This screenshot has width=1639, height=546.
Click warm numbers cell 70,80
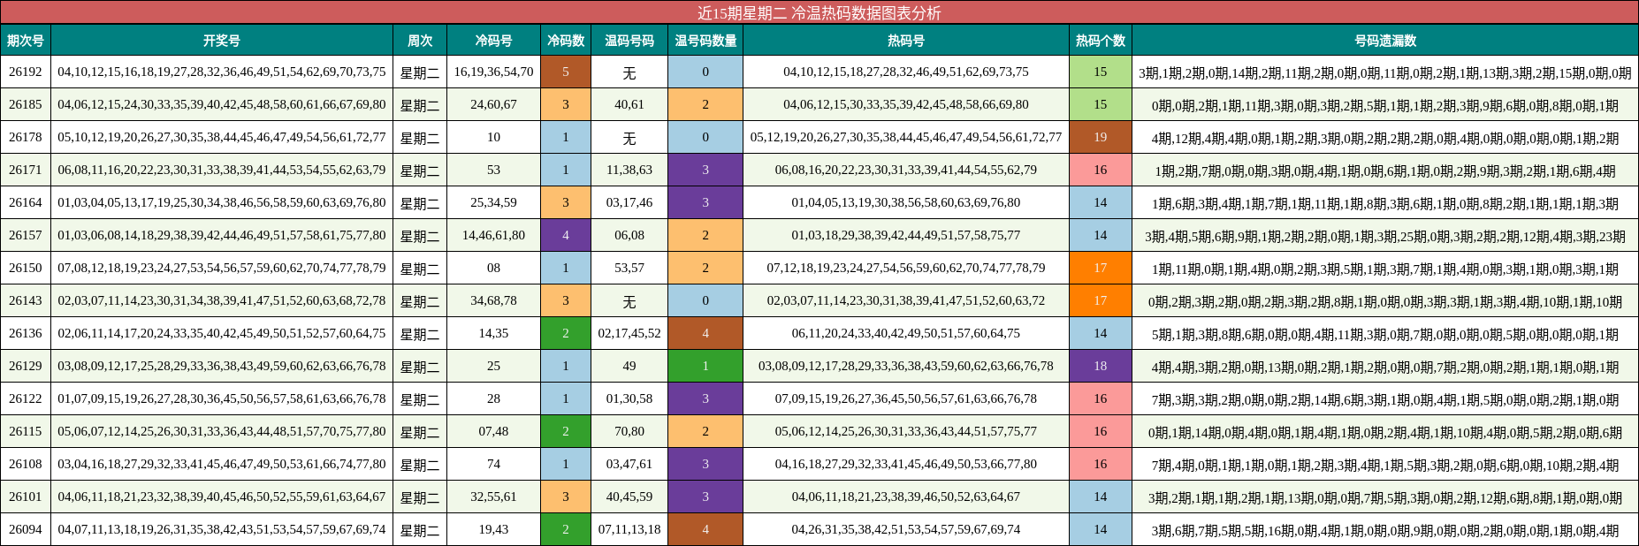click(x=629, y=431)
